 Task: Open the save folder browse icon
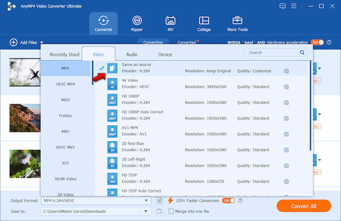point(159,211)
